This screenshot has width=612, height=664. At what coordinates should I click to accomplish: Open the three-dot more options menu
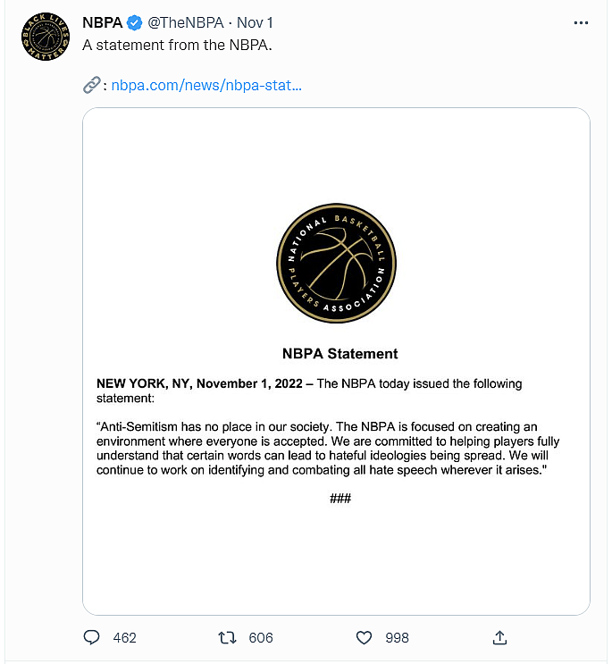(580, 23)
